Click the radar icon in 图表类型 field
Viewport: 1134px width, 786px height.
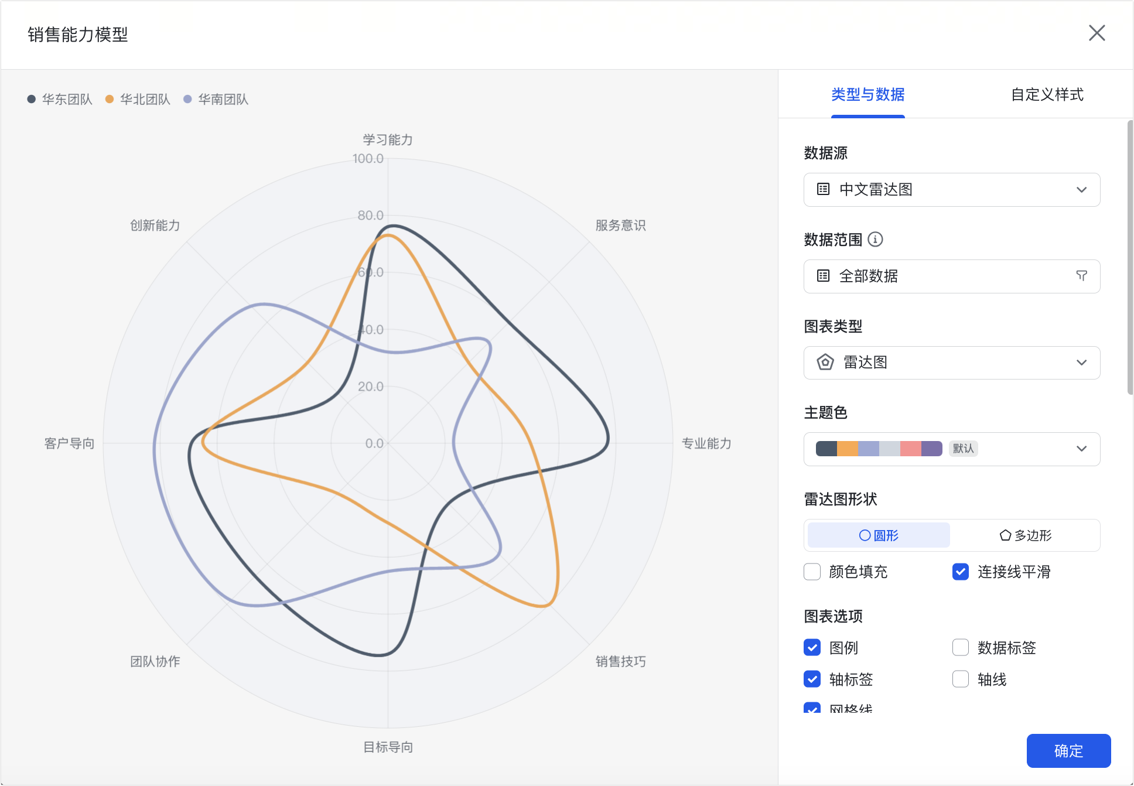click(825, 363)
